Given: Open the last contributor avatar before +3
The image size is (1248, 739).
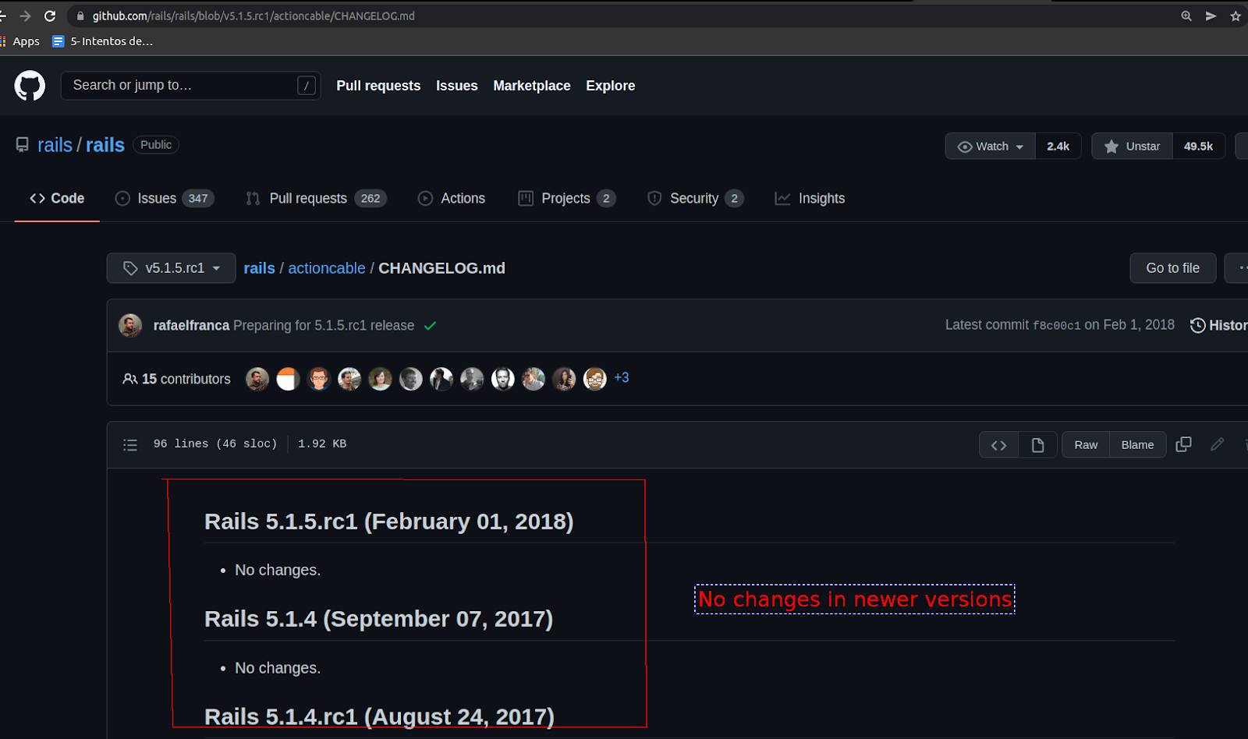Looking at the screenshot, I should tap(595, 379).
